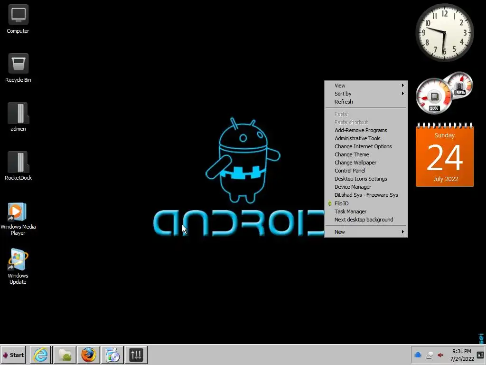Click the taskbar date and time

[462, 355]
